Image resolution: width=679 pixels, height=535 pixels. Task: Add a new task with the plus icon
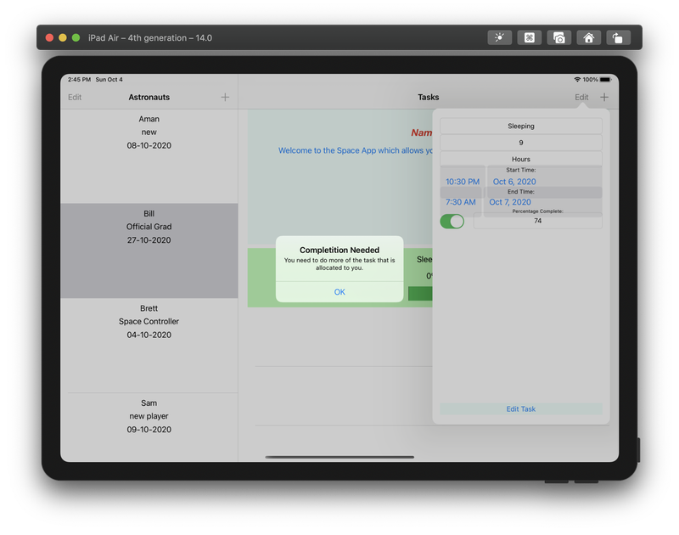(x=603, y=97)
